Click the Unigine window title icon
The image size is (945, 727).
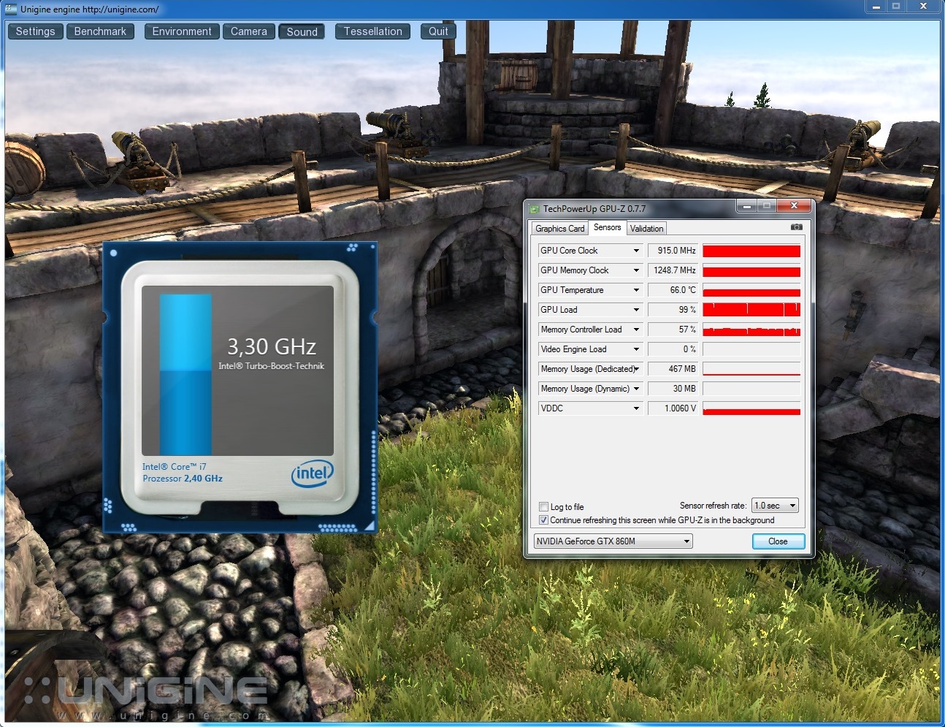[11, 9]
